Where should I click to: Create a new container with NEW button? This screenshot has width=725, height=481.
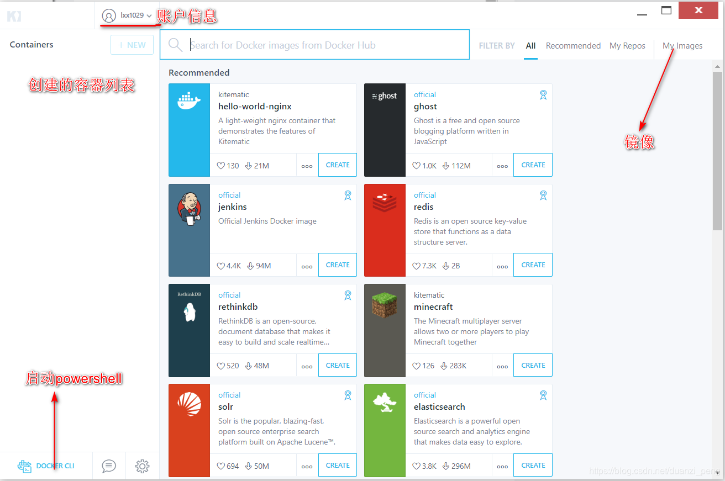[x=132, y=45]
